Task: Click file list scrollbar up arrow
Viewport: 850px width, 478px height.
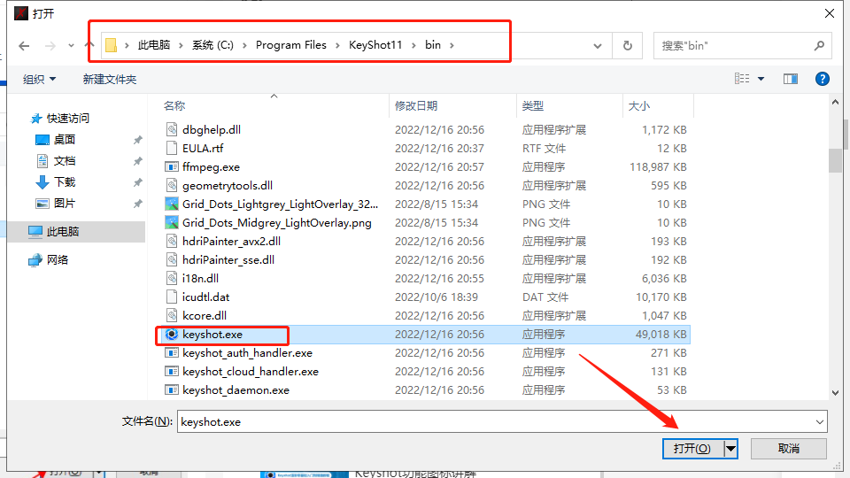Action: tap(835, 103)
